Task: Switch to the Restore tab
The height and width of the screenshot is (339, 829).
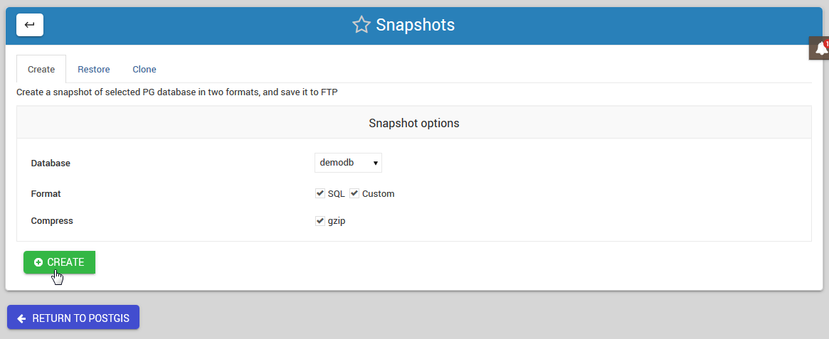Action: point(94,69)
